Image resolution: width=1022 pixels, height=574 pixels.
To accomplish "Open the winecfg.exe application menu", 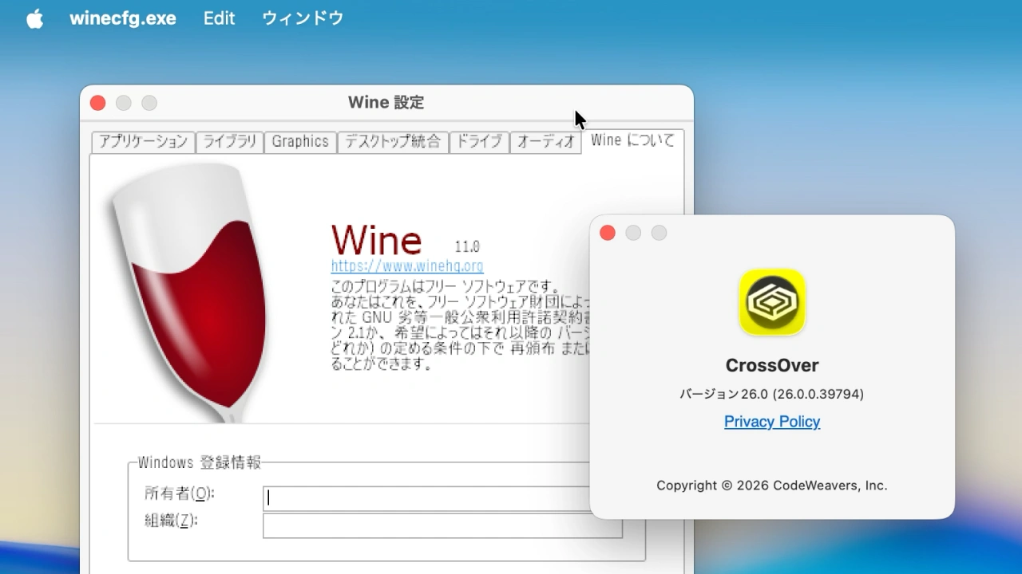I will click(x=123, y=18).
